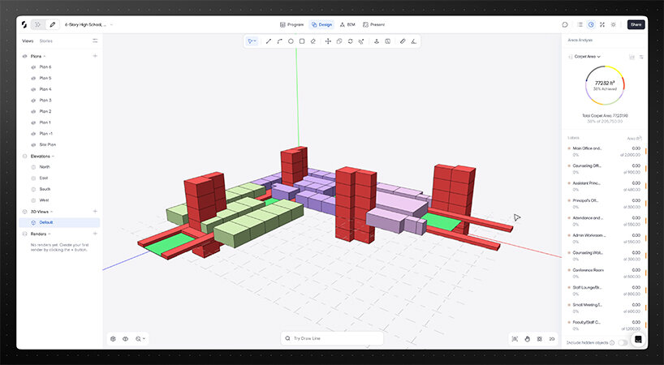
Task: Activate the pan hand tool
Action: [x=527, y=338]
